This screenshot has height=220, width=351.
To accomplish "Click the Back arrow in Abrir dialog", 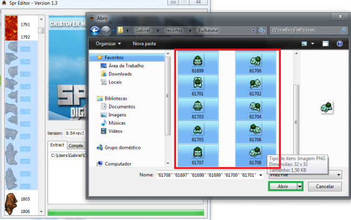I will [x=95, y=30].
